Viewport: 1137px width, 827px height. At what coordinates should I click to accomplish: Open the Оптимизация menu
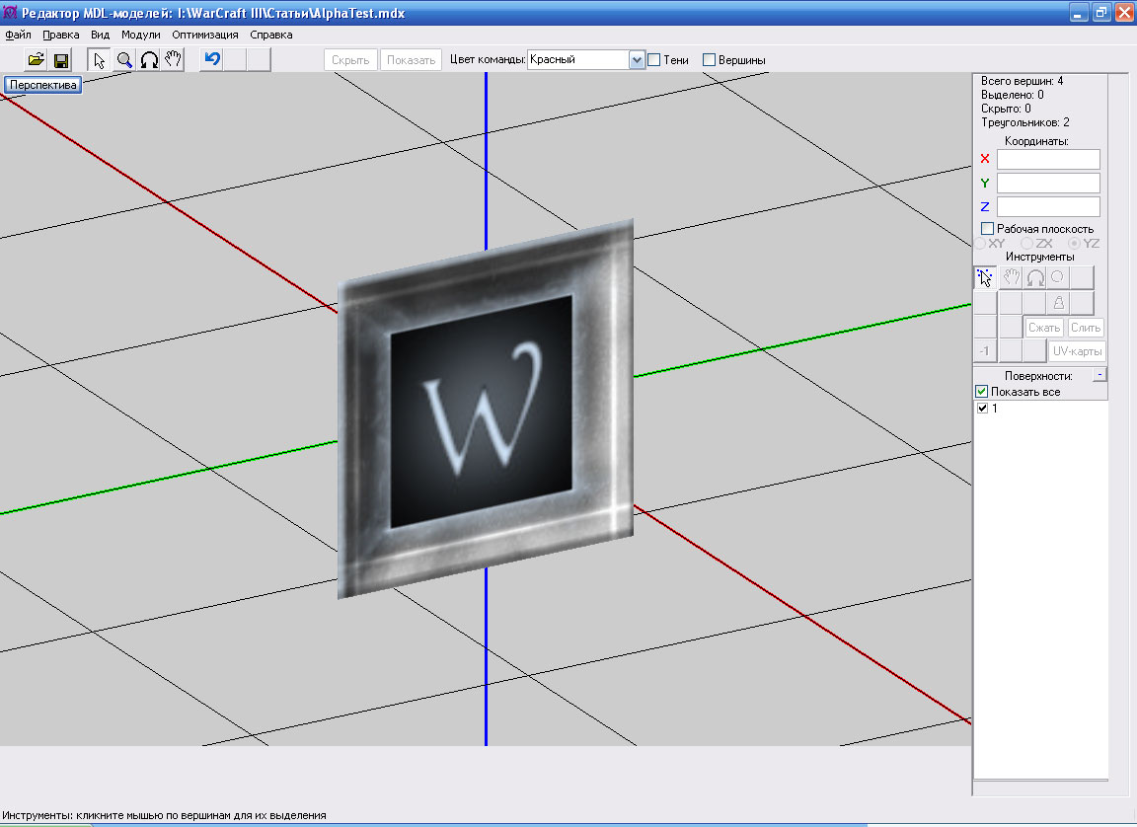[204, 35]
